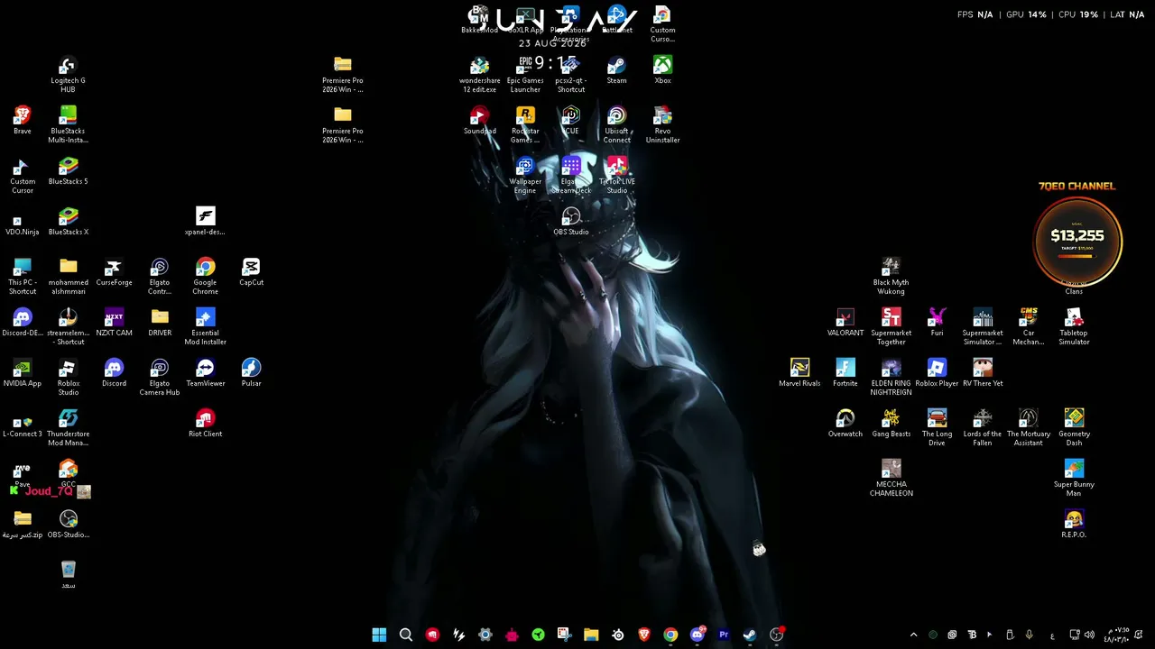This screenshot has height=649, width=1155.
Task: Switch to Premiere Pro on the taskbar
Action: 723,635
